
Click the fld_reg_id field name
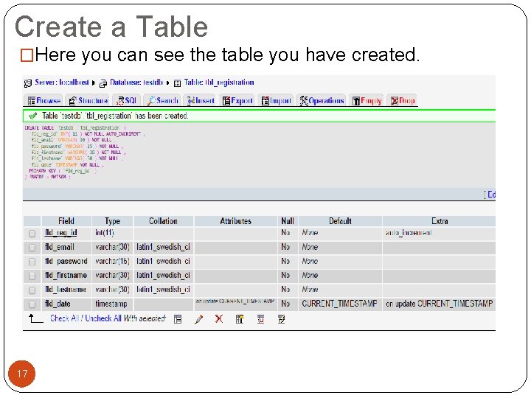coord(61,233)
